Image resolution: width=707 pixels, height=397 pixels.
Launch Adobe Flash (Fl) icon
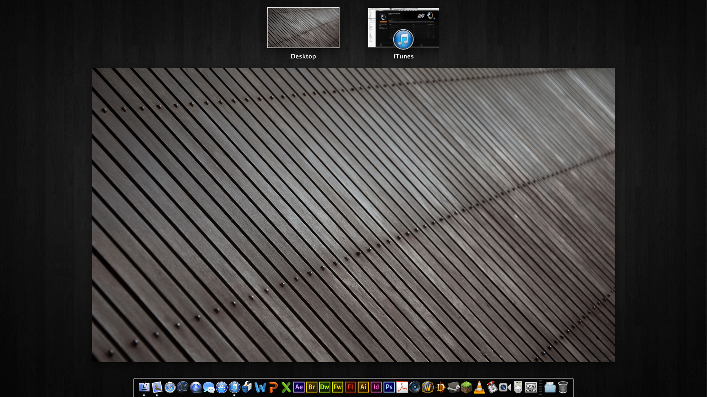350,387
